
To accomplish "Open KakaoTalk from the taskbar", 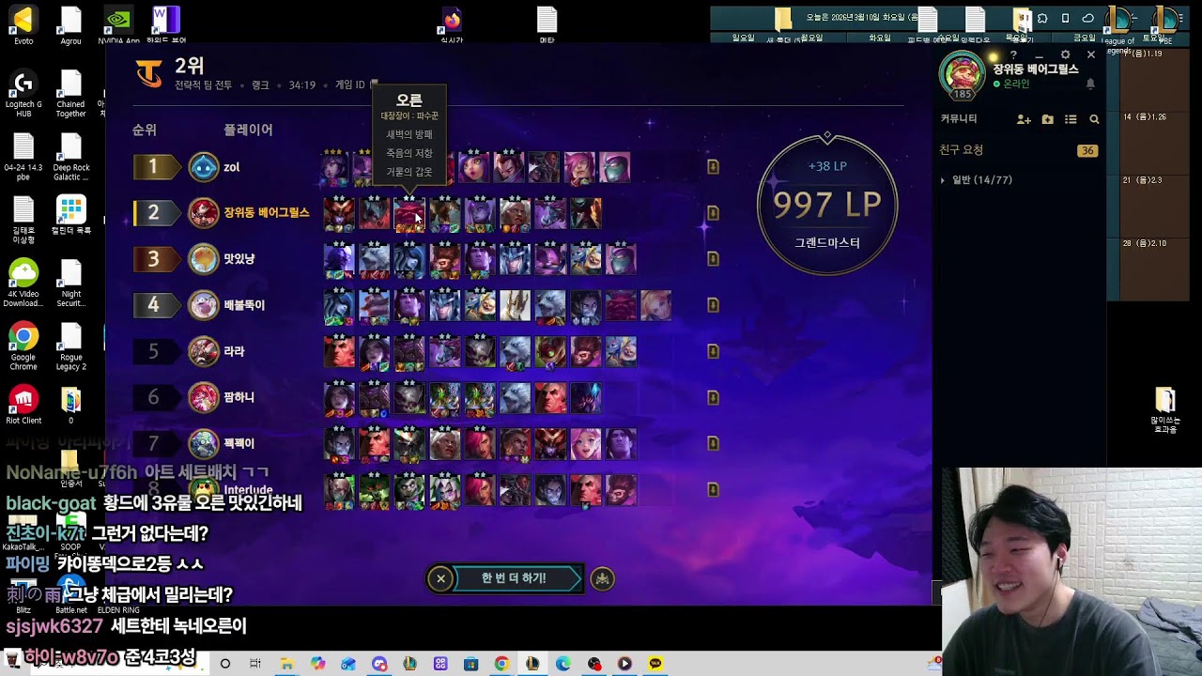I will point(655,664).
